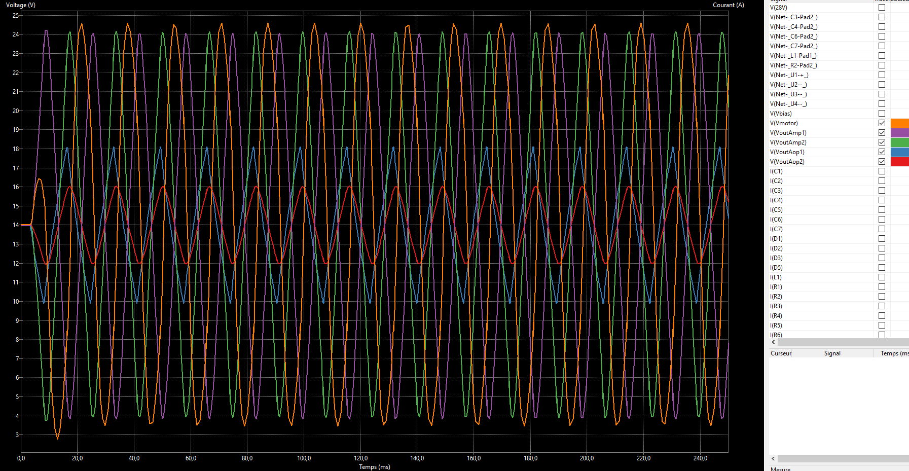Click the 100,0 tick on the time axis
This screenshot has width=909, height=471.
pos(304,458)
